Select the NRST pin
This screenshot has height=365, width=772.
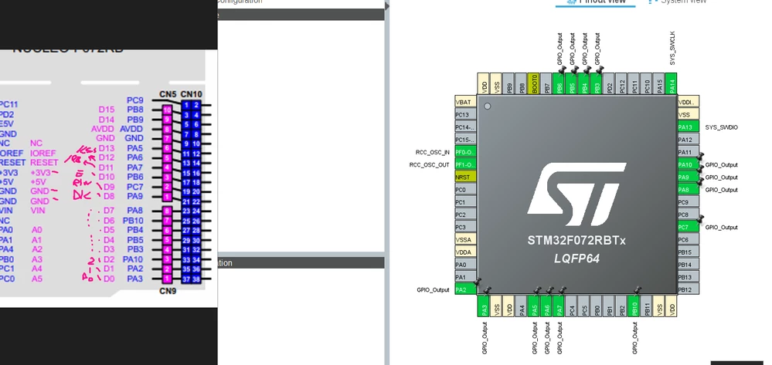(x=466, y=177)
